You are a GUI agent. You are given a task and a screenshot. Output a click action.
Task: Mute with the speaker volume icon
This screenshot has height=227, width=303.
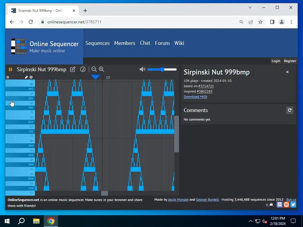142,69
